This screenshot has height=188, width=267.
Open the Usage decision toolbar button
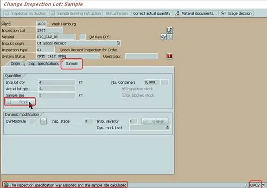click(236, 13)
